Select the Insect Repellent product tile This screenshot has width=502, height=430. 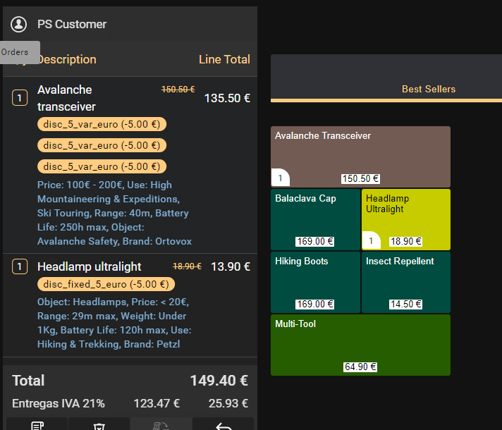(405, 282)
